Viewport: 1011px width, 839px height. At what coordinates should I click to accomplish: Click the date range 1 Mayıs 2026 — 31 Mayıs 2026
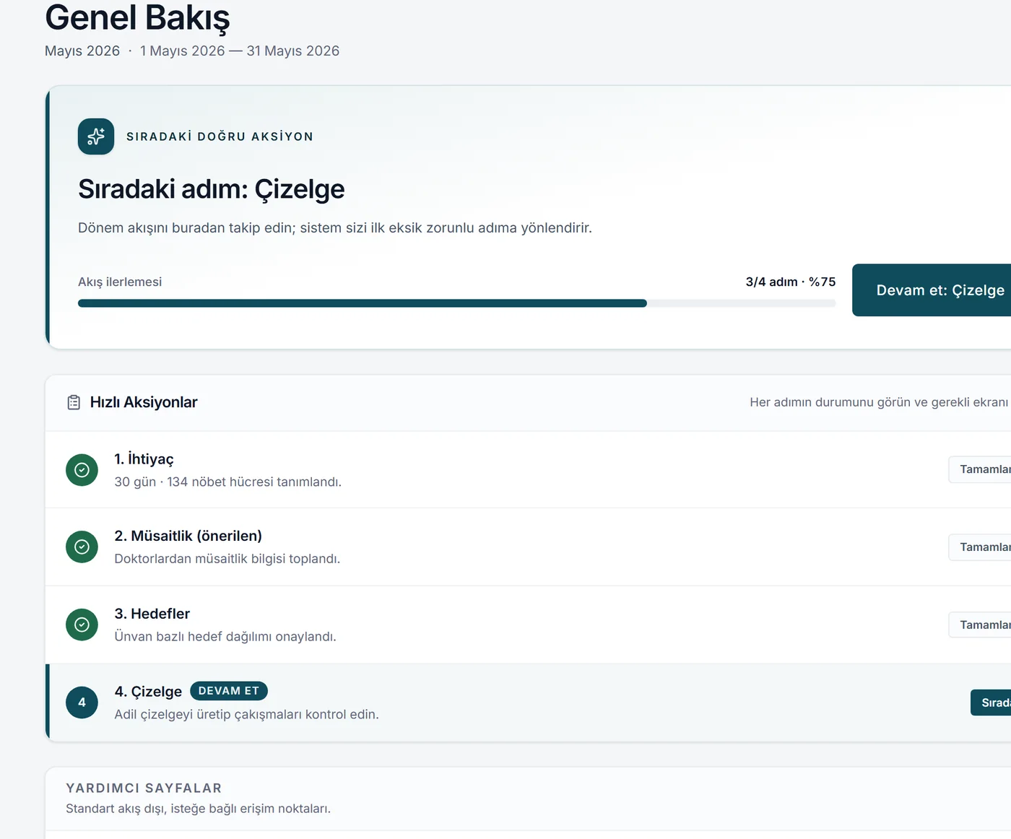click(240, 51)
